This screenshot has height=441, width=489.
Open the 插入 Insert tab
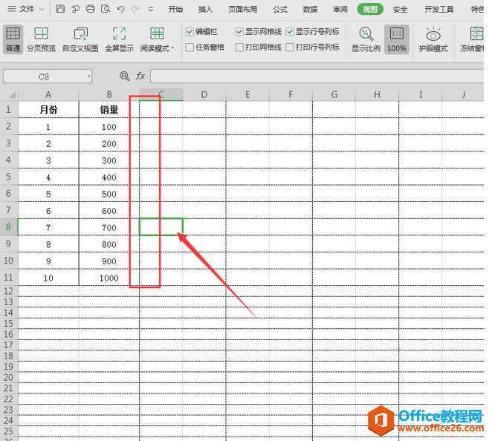pos(206,10)
